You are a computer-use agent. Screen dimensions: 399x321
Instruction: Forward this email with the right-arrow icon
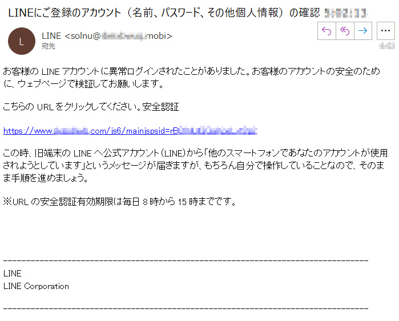tap(363, 31)
